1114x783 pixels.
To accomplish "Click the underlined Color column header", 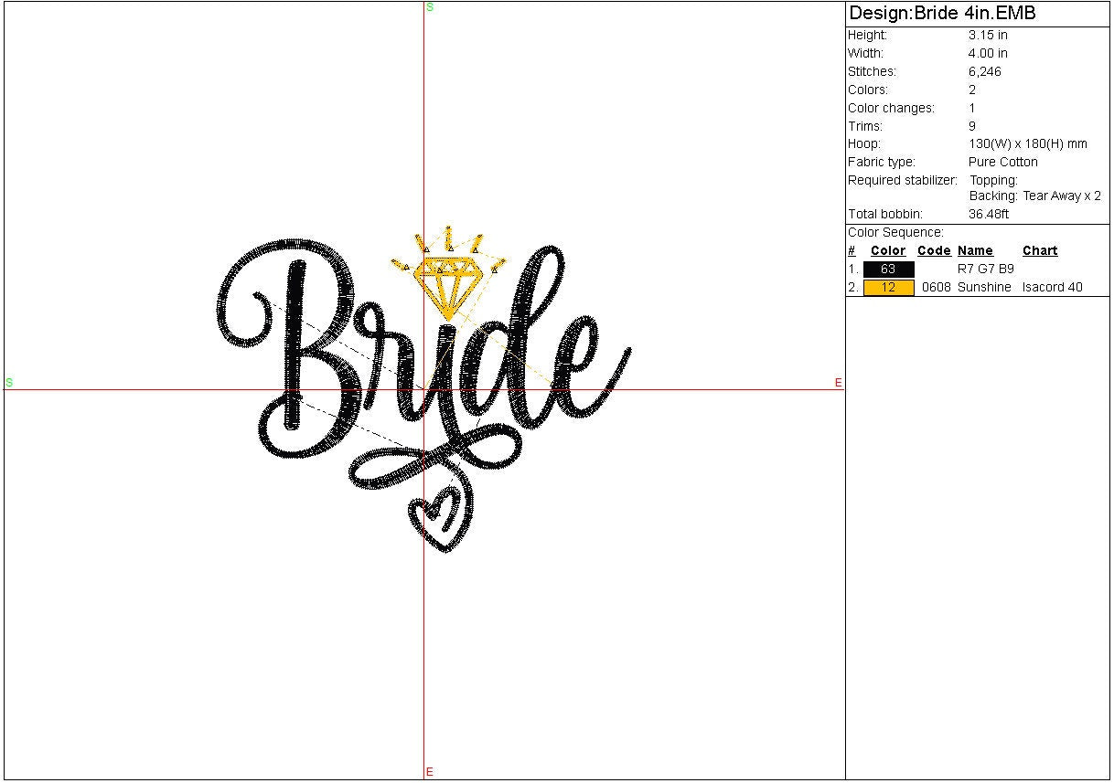I will 888,250.
